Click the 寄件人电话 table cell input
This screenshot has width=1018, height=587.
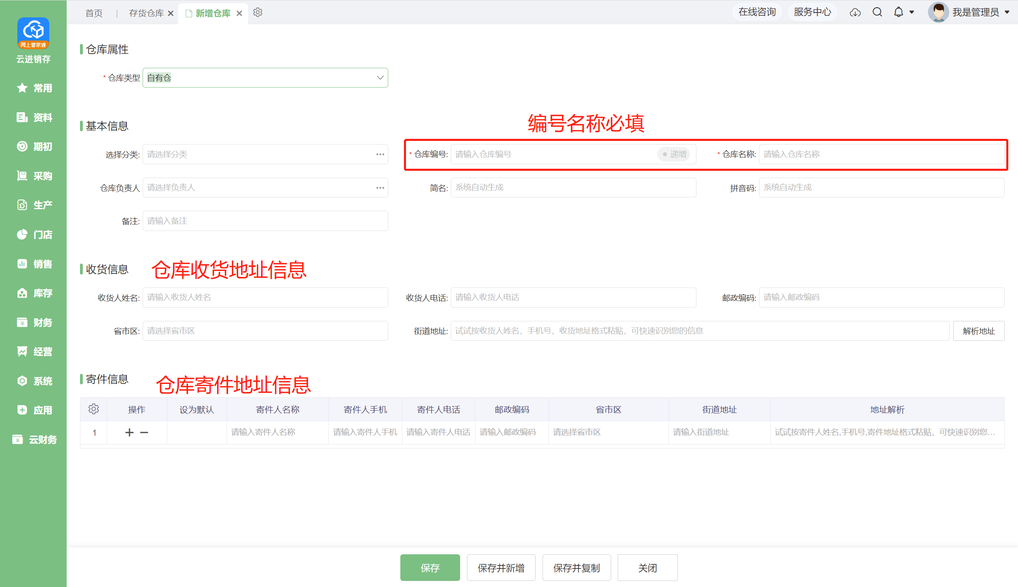(439, 432)
